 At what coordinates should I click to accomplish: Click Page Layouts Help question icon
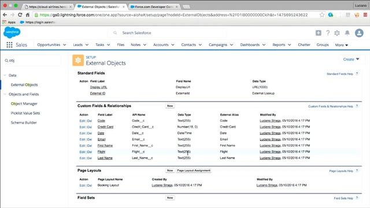[x=357, y=170]
